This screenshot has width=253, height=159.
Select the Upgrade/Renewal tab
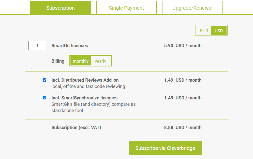tap(192, 8)
